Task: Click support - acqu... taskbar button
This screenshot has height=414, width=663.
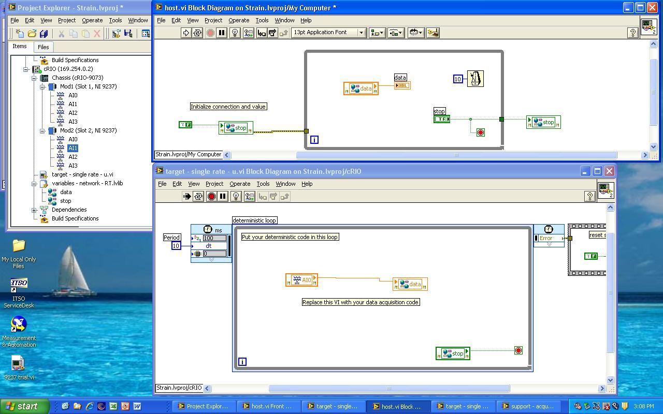Action: 528,406
